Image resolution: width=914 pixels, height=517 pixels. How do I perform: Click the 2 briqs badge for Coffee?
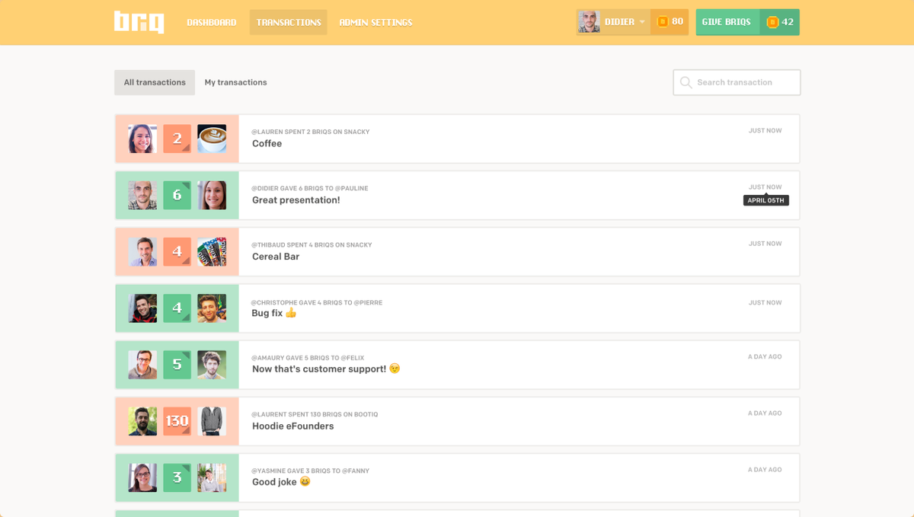[x=177, y=139]
